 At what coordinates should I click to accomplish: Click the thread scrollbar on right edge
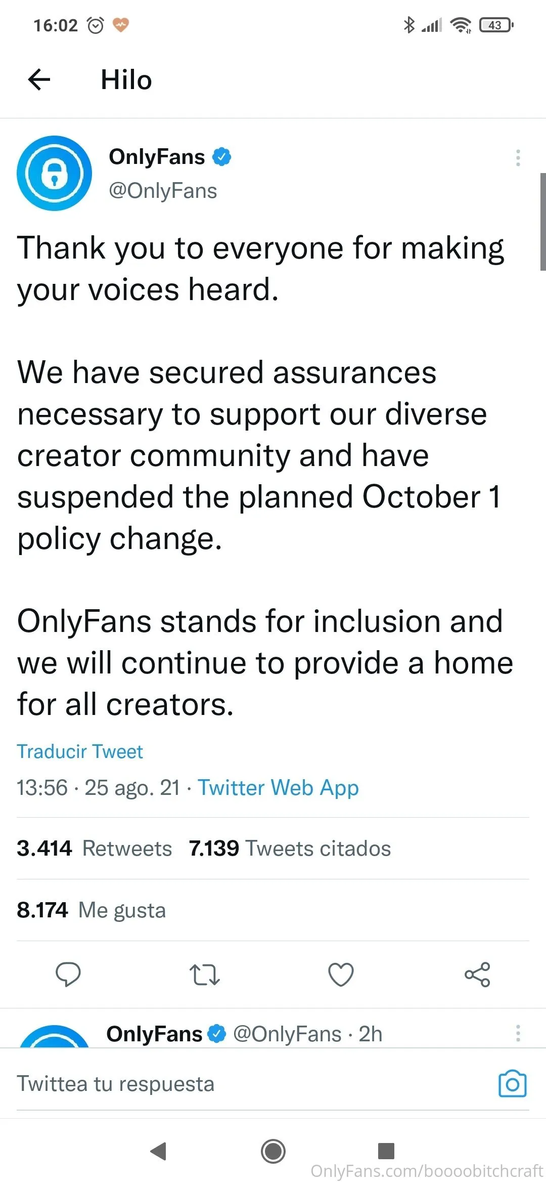pos(542,222)
